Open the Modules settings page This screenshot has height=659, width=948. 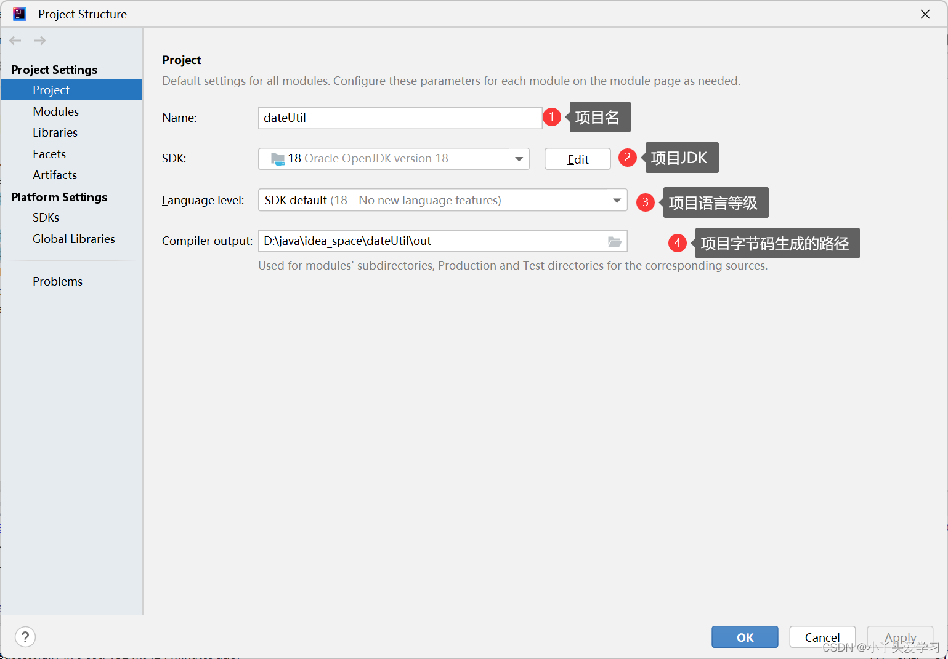point(56,111)
